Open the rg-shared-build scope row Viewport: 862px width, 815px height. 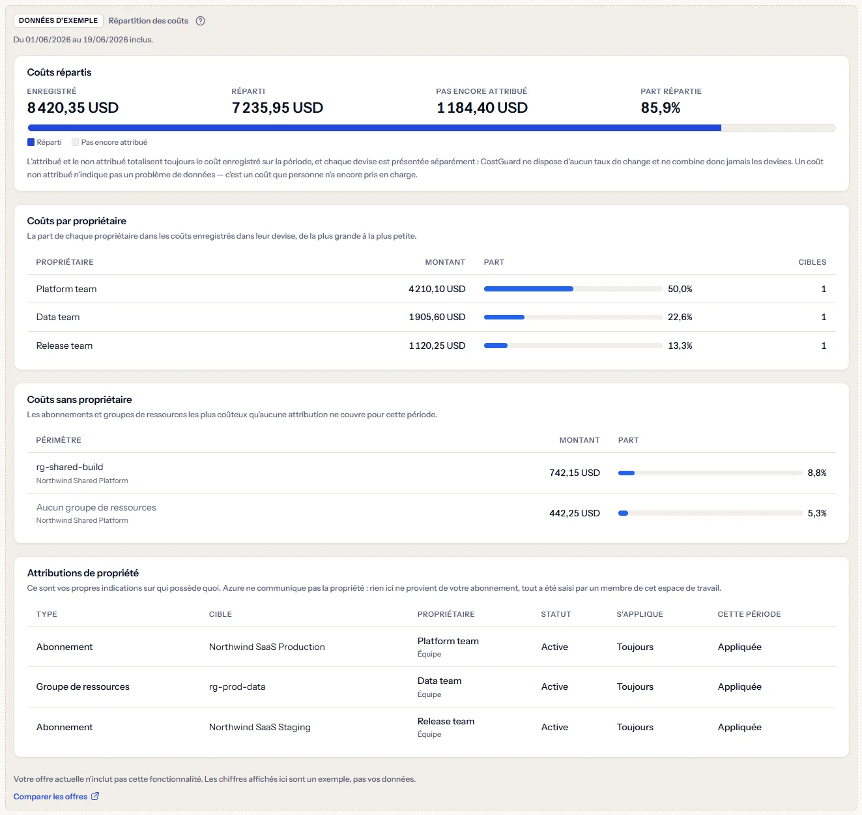(x=431, y=473)
